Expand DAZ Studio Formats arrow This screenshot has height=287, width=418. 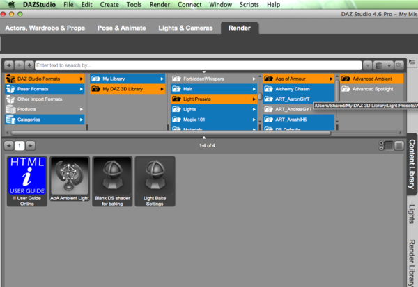point(81,79)
